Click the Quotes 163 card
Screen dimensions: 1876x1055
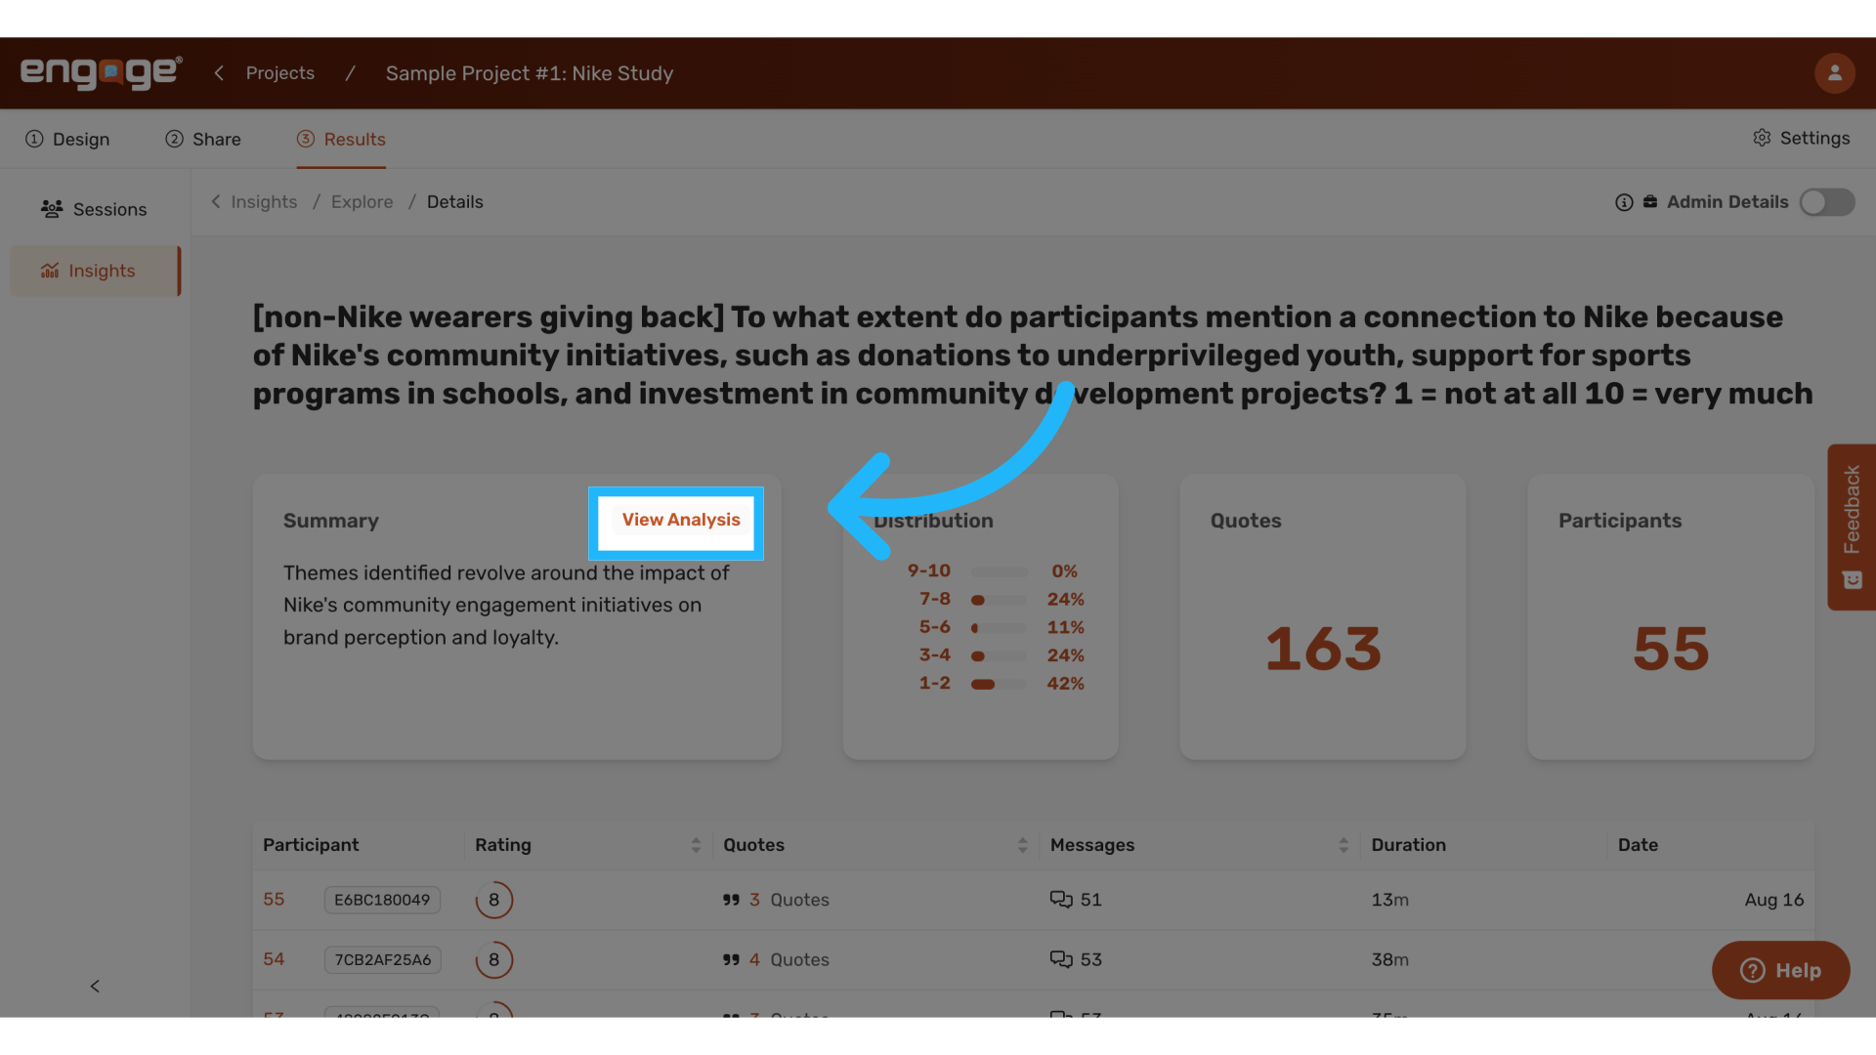pos(1323,617)
